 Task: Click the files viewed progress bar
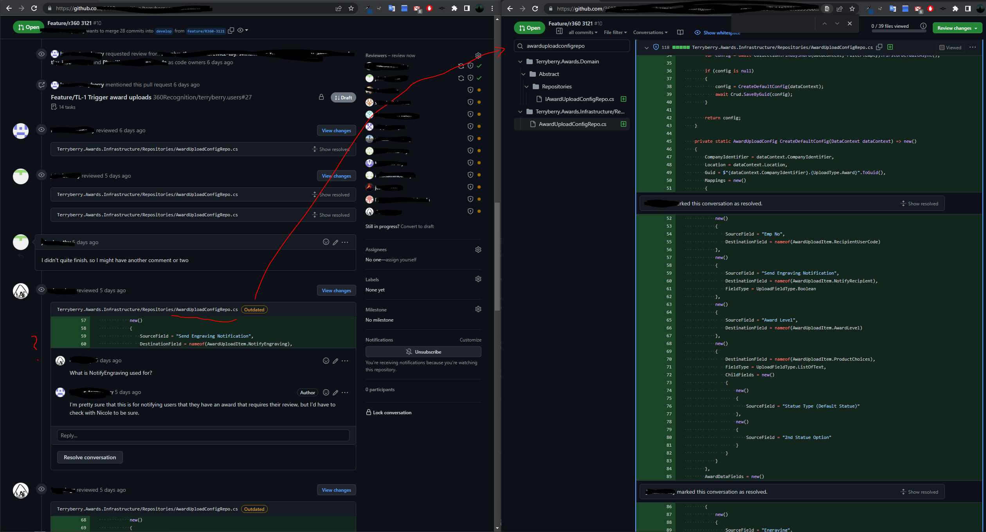[x=898, y=30]
